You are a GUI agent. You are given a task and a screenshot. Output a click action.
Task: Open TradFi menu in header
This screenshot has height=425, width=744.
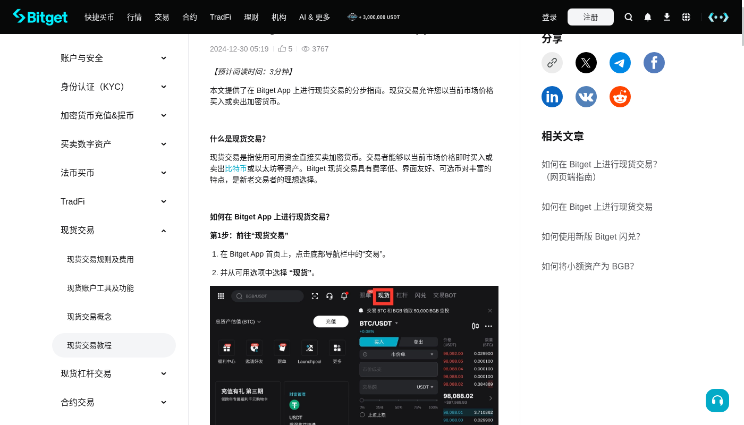coord(221,17)
